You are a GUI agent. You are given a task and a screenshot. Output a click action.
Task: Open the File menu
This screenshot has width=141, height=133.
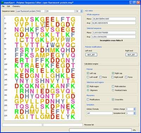[x=3, y=6]
